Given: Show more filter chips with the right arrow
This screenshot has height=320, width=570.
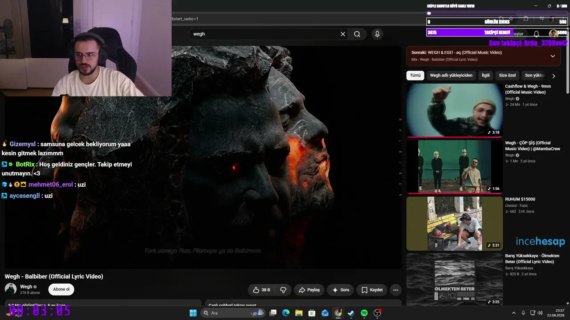Looking at the screenshot, I should tap(554, 76).
